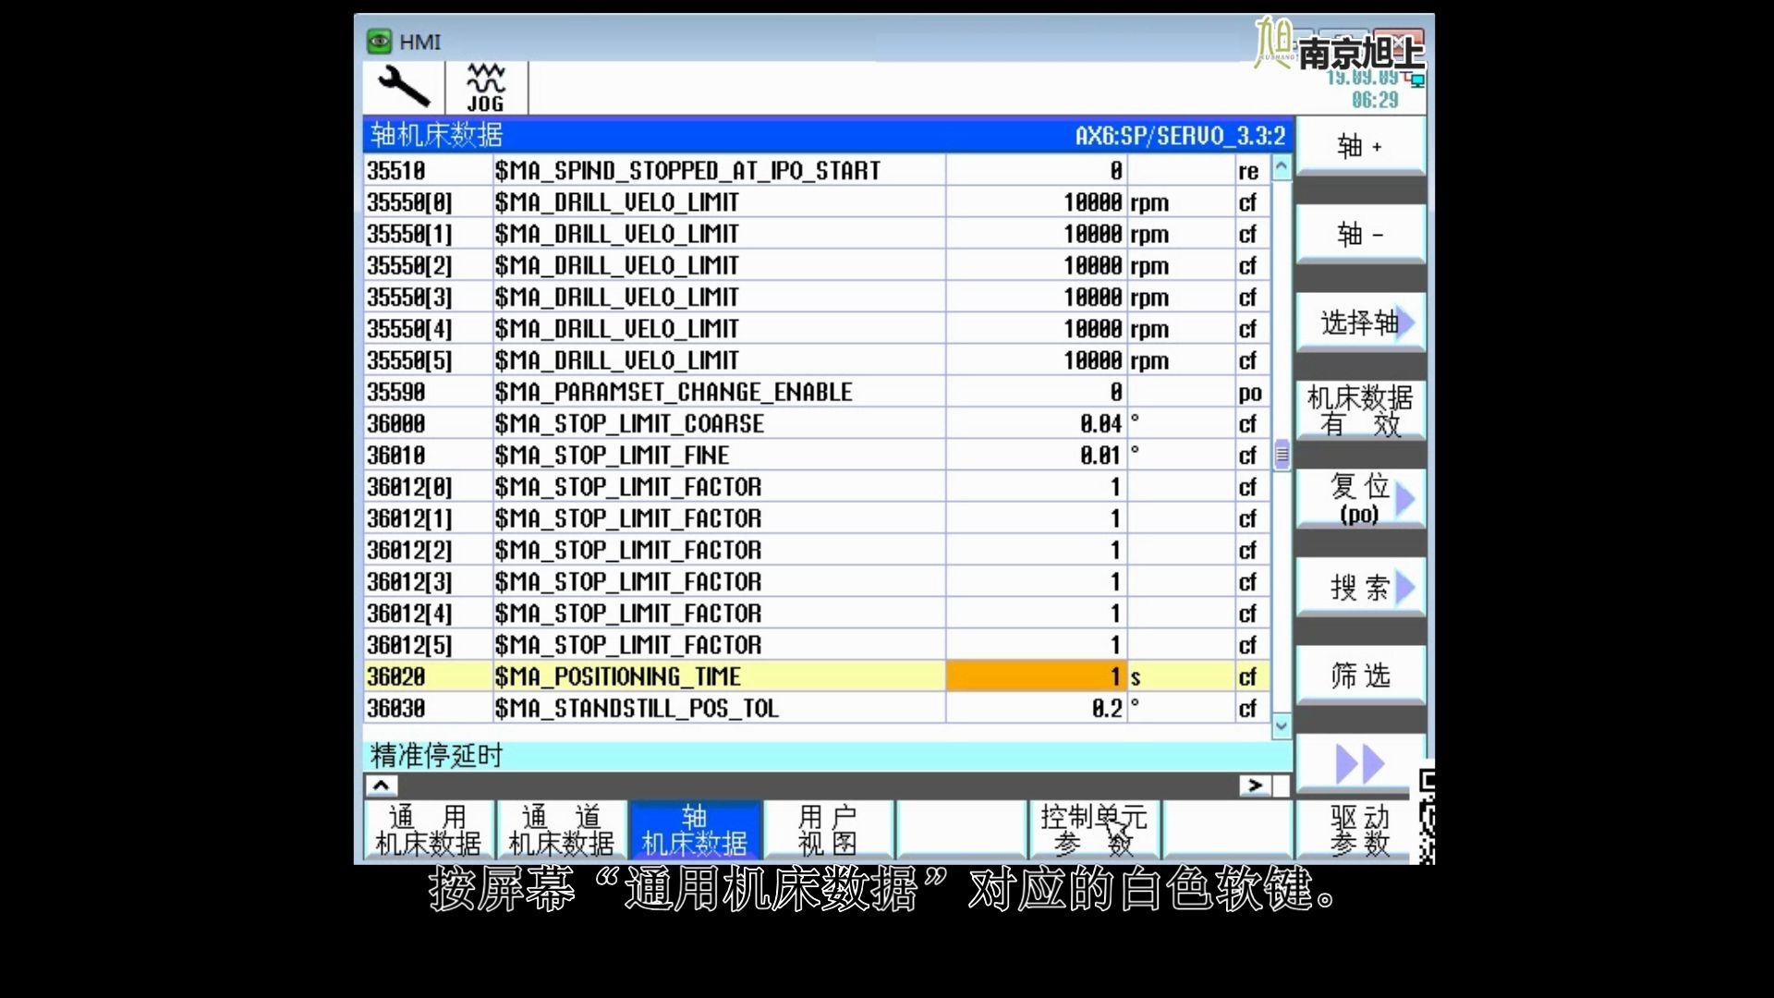Image resolution: width=1774 pixels, height=998 pixels.
Task: Open the 搜索 softkey
Action: (x=1359, y=587)
